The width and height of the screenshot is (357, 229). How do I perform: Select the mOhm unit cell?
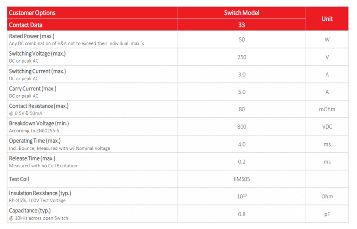coord(327,109)
